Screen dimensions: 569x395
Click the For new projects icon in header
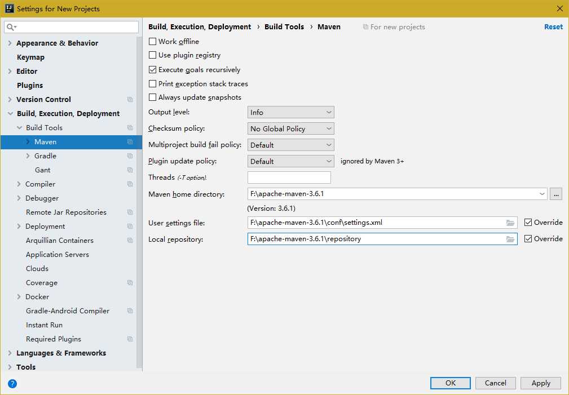[x=365, y=27]
